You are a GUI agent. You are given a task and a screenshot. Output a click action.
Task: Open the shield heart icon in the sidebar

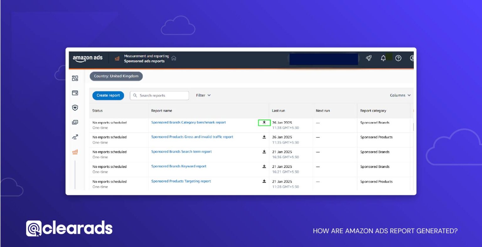pos(75,108)
